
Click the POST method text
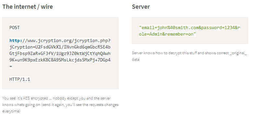tap(15, 28)
